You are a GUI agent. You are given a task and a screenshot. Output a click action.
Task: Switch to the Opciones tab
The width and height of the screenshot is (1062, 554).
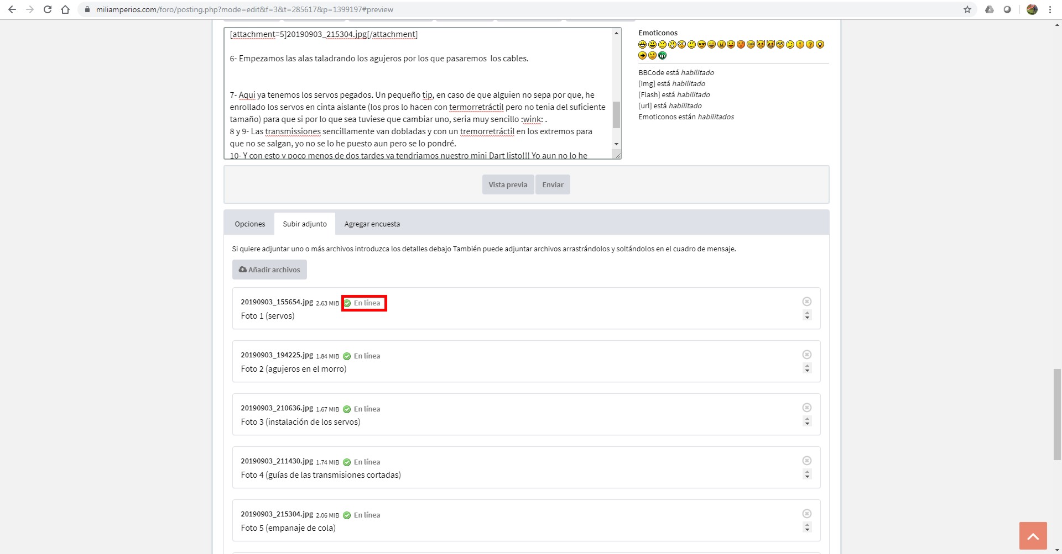point(249,224)
